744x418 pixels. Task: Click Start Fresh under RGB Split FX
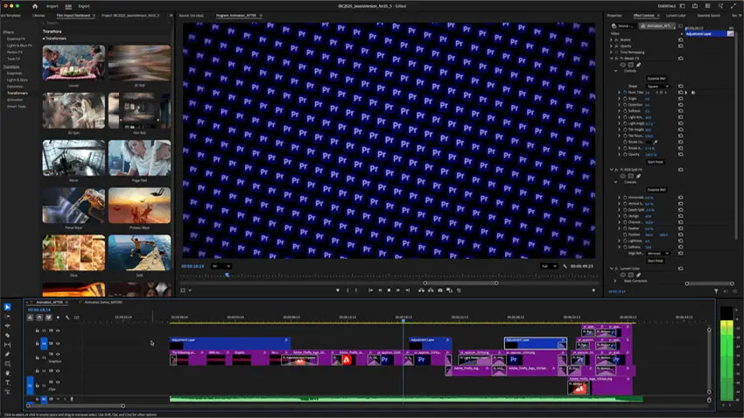[656, 261]
